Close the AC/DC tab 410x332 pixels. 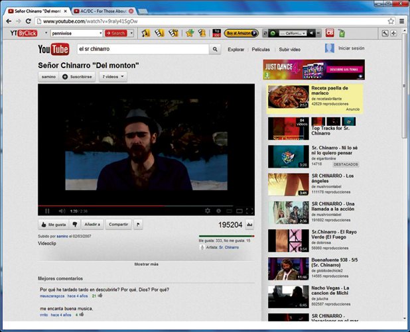[131, 11]
